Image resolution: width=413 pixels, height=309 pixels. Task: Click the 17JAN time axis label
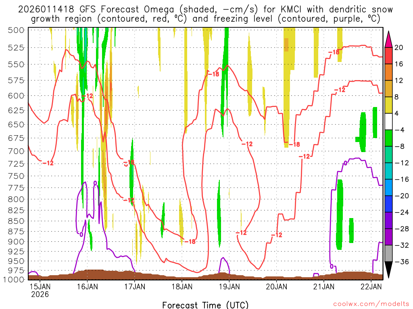coord(135,286)
